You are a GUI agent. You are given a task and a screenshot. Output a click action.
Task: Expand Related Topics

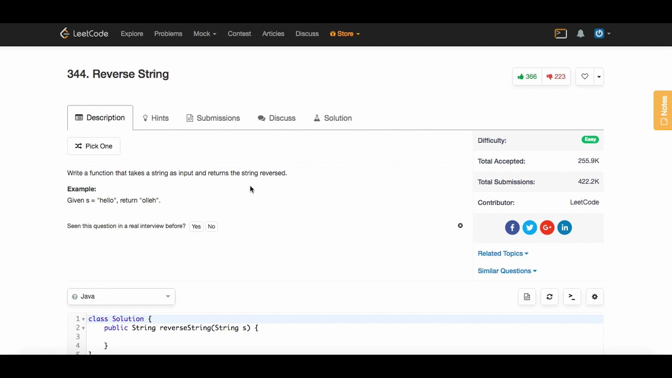pyautogui.click(x=503, y=254)
